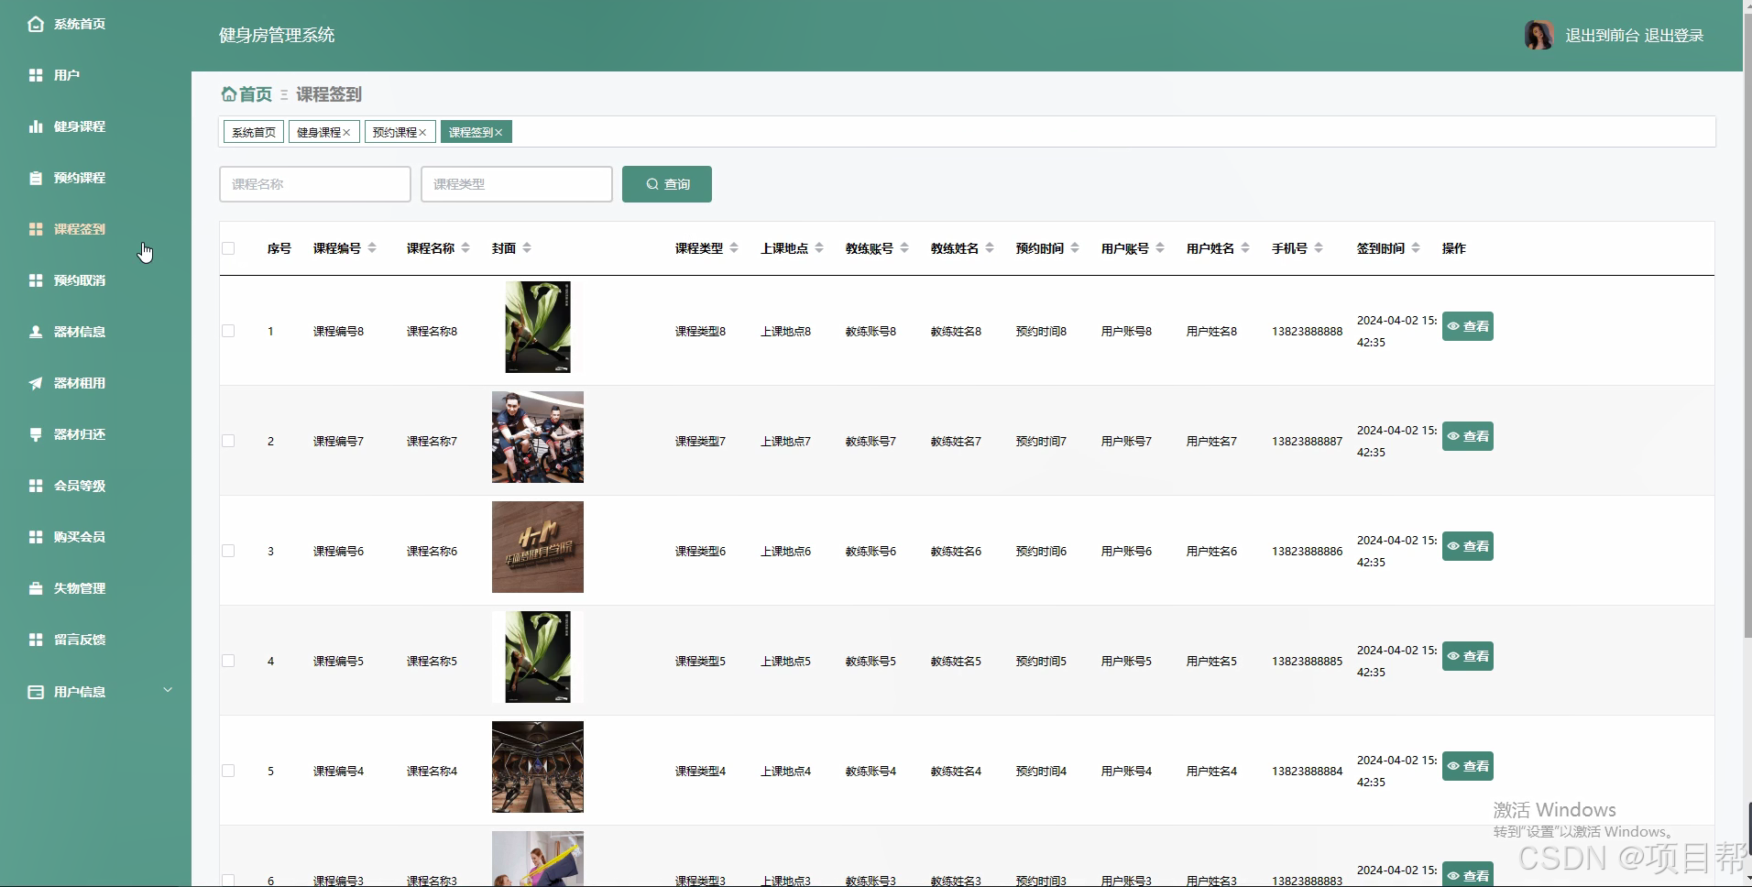Sort by 签到时间 column arrows
The image size is (1752, 887).
(x=1416, y=248)
